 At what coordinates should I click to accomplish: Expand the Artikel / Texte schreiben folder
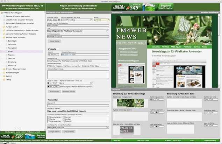point(4,69)
